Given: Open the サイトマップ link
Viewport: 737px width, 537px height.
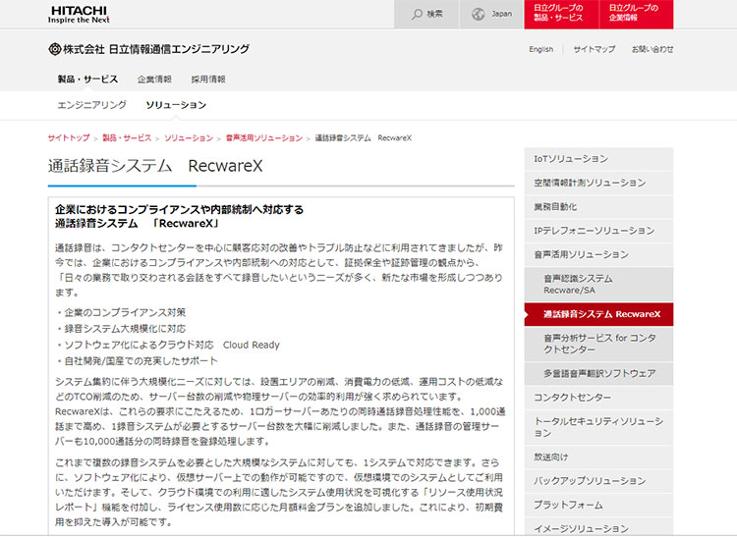Looking at the screenshot, I should [595, 49].
